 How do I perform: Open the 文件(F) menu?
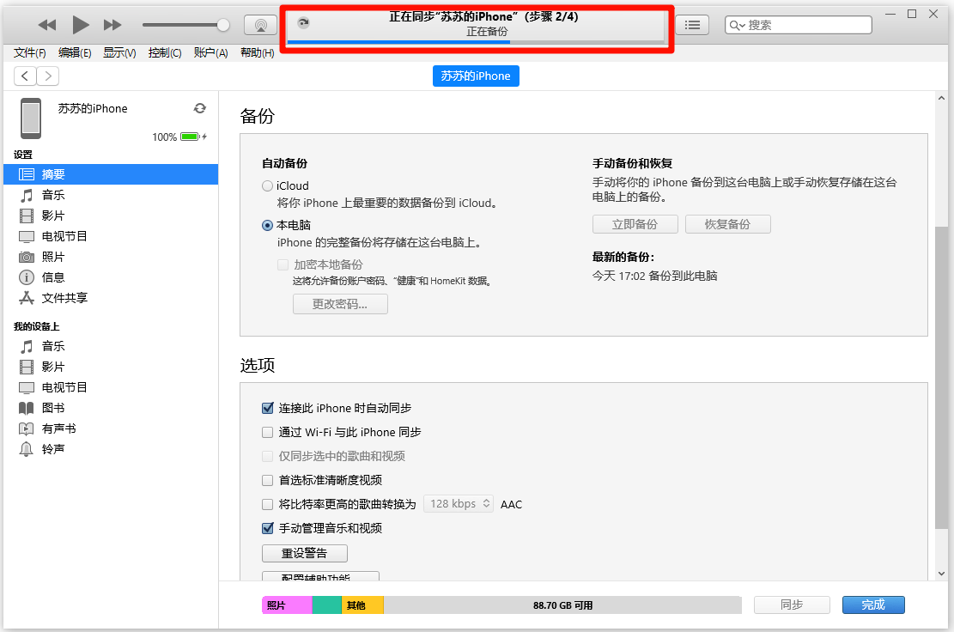pos(30,53)
